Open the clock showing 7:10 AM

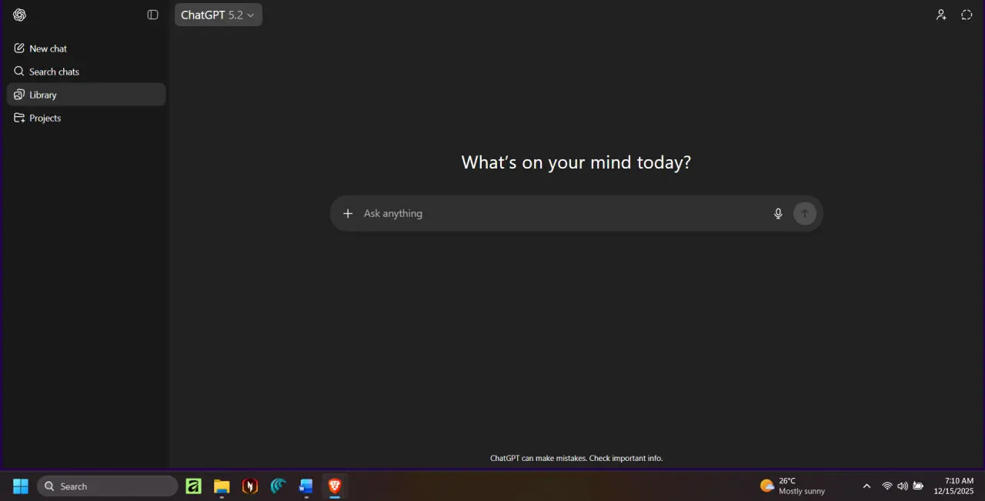click(954, 486)
